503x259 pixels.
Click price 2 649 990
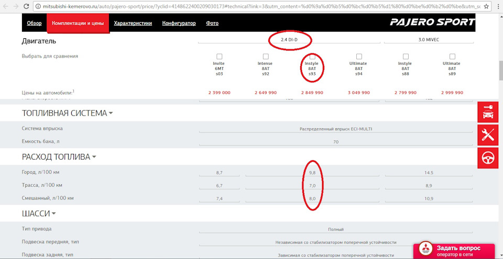[x=266, y=93]
